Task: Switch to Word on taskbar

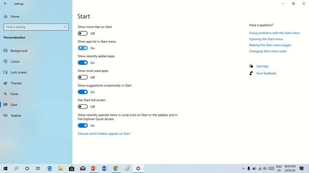Action: (x=105, y=169)
